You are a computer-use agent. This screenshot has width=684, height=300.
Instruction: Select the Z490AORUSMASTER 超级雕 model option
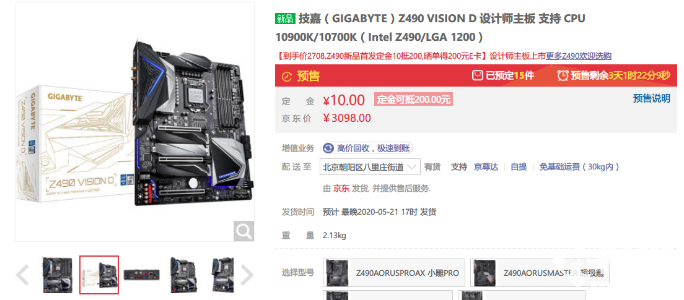point(540,273)
